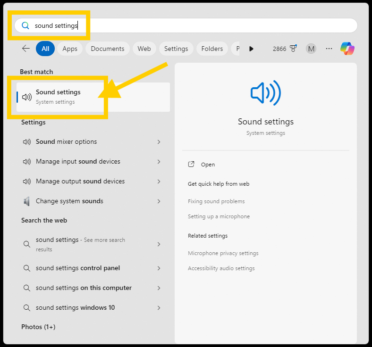Click the large speaker icon in preview pane
This screenshot has width=372, height=347.
pos(265,93)
